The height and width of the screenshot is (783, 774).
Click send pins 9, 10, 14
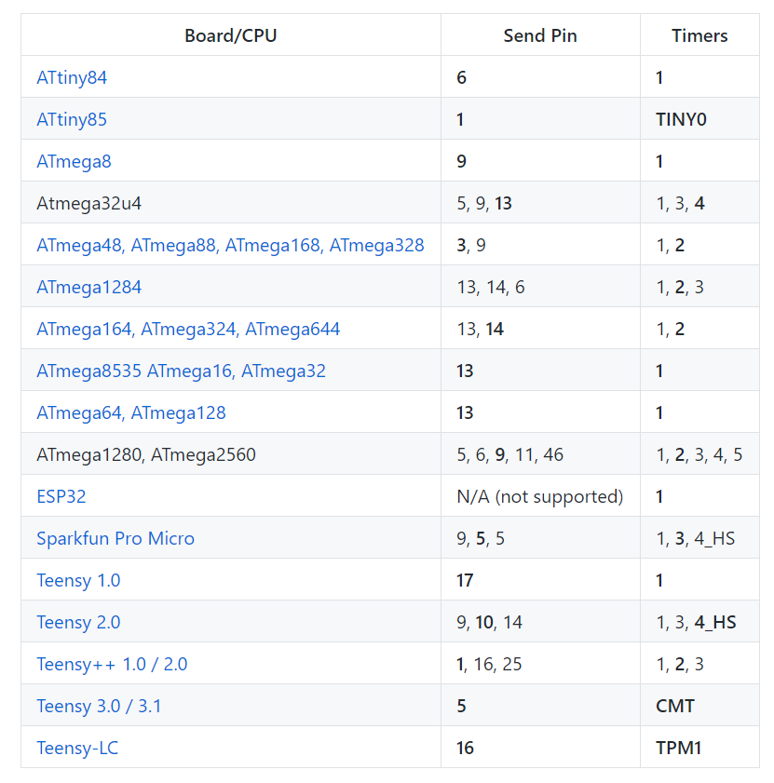pos(490,623)
